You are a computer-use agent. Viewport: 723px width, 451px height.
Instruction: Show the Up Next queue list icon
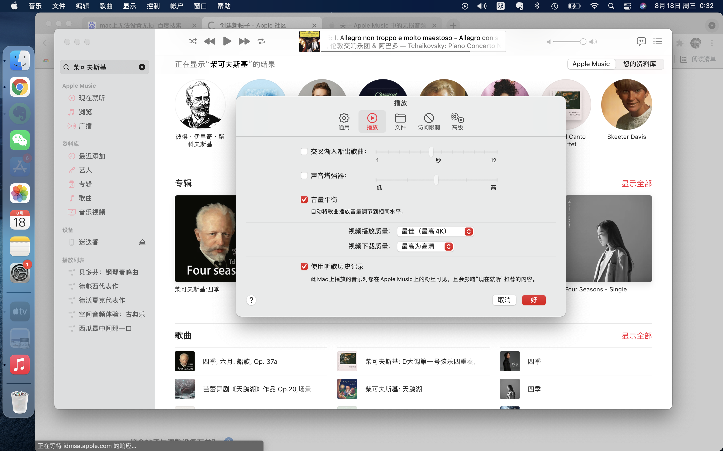click(657, 41)
